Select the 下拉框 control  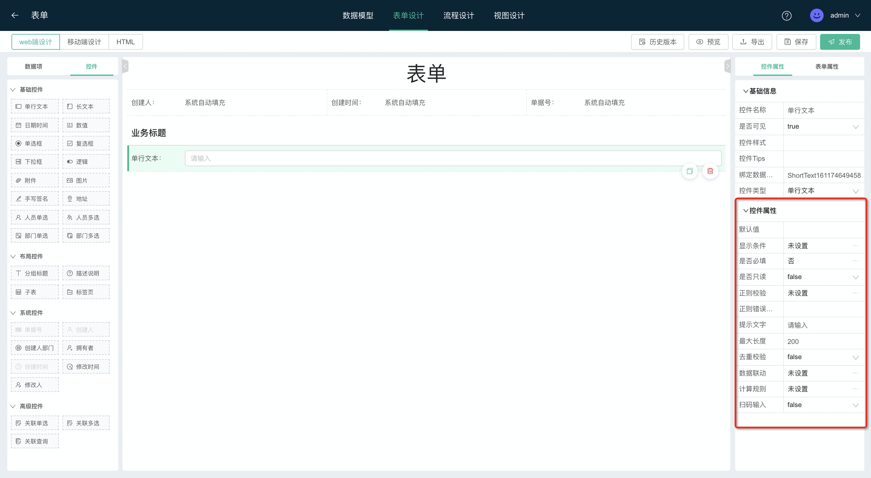pyautogui.click(x=35, y=161)
